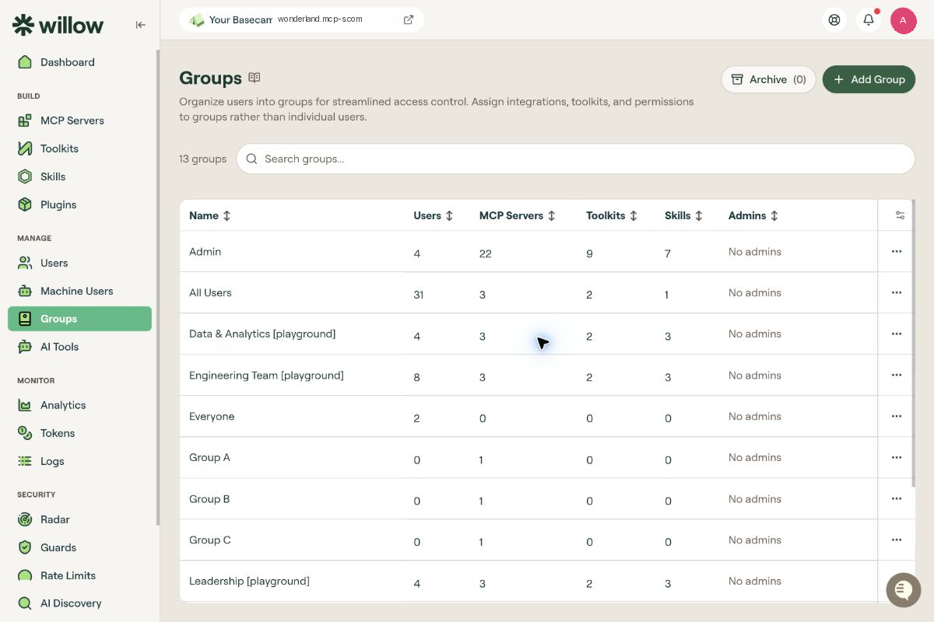The image size is (934, 622).
Task: Click the Add Group button
Action: [x=869, y=79]
